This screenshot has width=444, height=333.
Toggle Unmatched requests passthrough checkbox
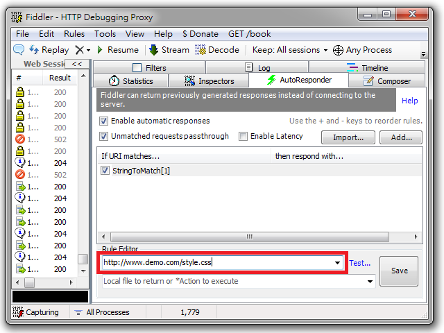[x=103, y=137]
